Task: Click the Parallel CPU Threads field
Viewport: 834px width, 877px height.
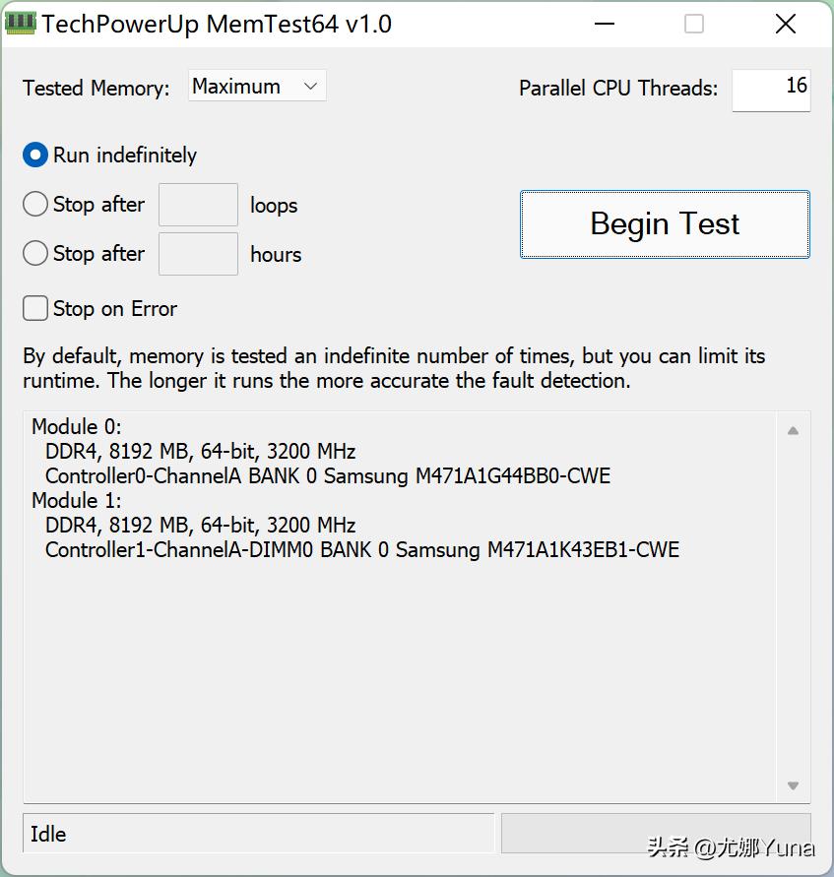Action: [771, 90]
